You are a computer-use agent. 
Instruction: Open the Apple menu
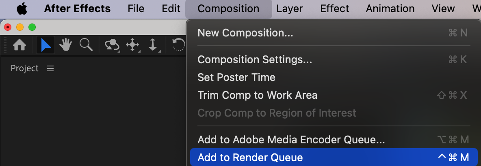point(22,9)
